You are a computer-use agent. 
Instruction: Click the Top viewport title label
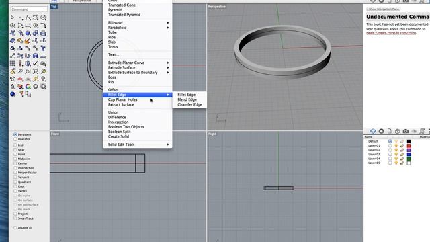[54, 7]
